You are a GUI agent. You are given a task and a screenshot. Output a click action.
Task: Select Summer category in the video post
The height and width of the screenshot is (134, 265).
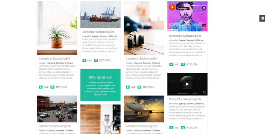pos(190,104)
